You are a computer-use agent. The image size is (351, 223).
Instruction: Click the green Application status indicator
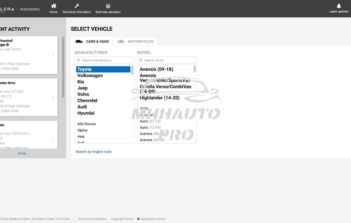click(x=138, y=219)
